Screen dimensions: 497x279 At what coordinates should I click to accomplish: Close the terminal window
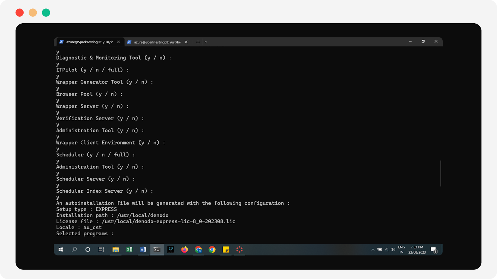(x=436, y=42)
